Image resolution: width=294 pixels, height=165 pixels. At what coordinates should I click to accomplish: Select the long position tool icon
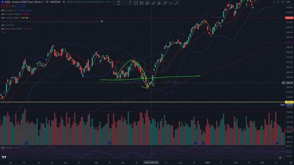[141, 3]
